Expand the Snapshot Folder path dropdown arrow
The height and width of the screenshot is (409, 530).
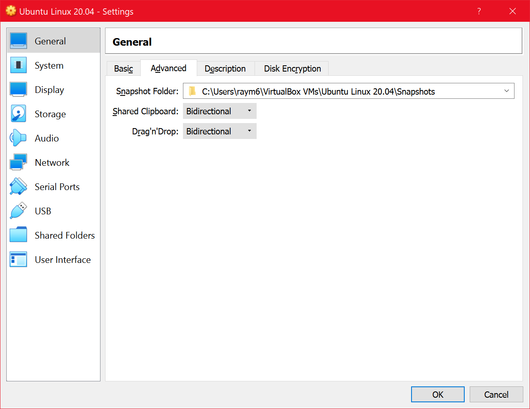507,91
